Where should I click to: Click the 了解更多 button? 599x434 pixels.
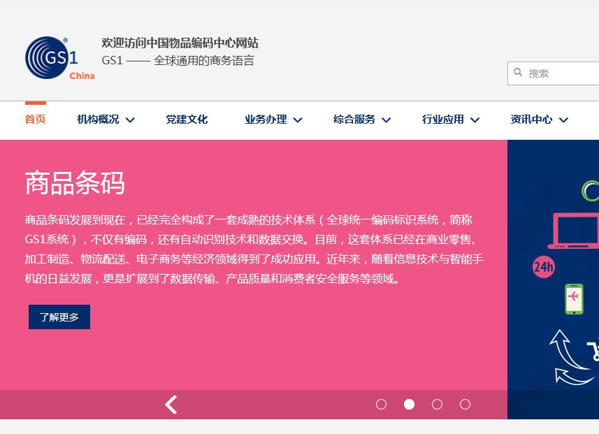pyautogui.click(x=59, y=316)
